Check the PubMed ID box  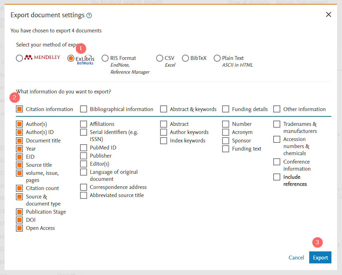pyautogui.click(x=84, y=148)
